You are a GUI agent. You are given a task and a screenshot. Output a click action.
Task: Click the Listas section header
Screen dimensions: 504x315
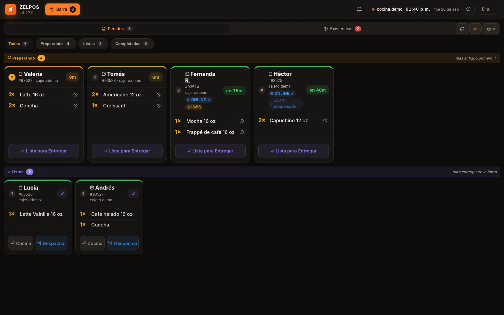(252, 172)
